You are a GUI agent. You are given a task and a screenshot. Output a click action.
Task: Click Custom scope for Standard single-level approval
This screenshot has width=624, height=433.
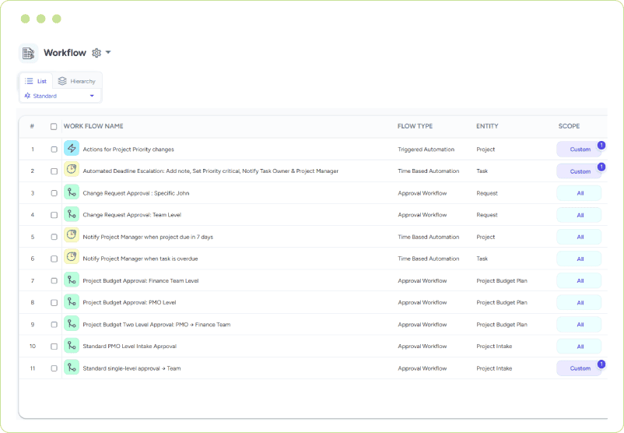(x=579, y=368)
